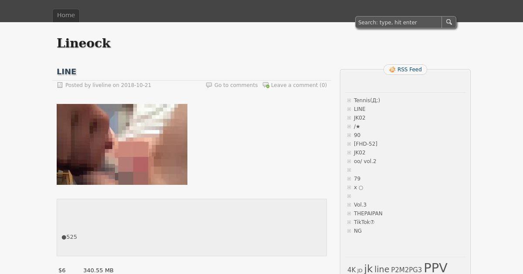
Task: Click the add-comment icon beside Leave a comment
Action: (266, 85)
